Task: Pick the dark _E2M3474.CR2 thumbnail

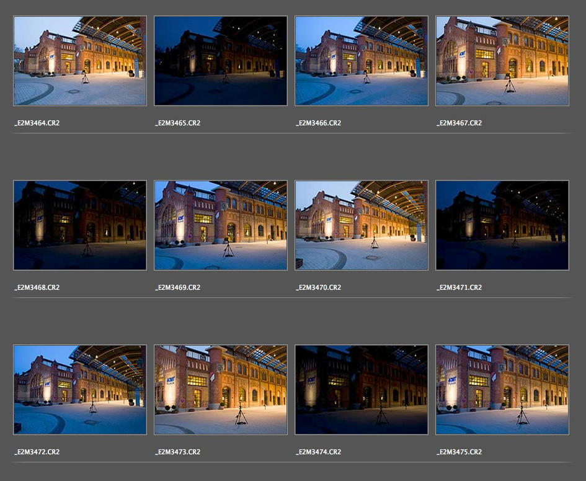Action: tap(362, 390)
